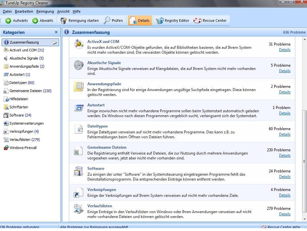The image size is (307, 231).
Task: Click the blue info icon beside Zusammenfassung header
Action: (x=67, y=32)
